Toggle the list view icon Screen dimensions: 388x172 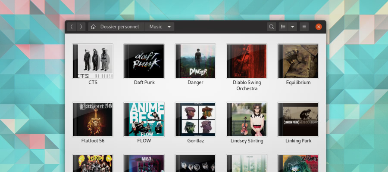click(283, 27)
